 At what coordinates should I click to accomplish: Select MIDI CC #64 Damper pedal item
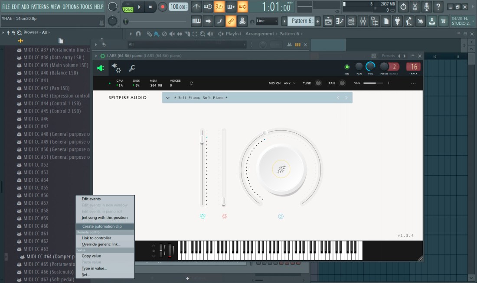51,257
